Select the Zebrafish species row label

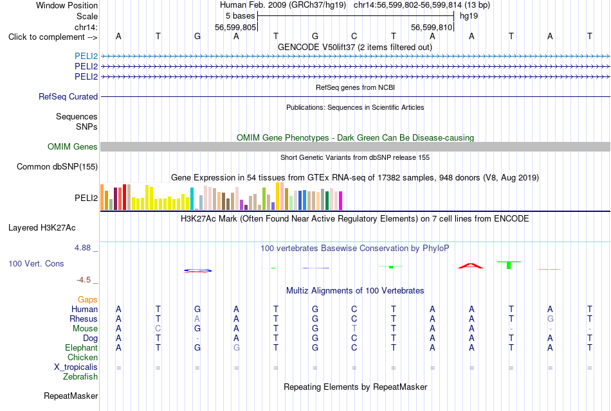(80, 377)
